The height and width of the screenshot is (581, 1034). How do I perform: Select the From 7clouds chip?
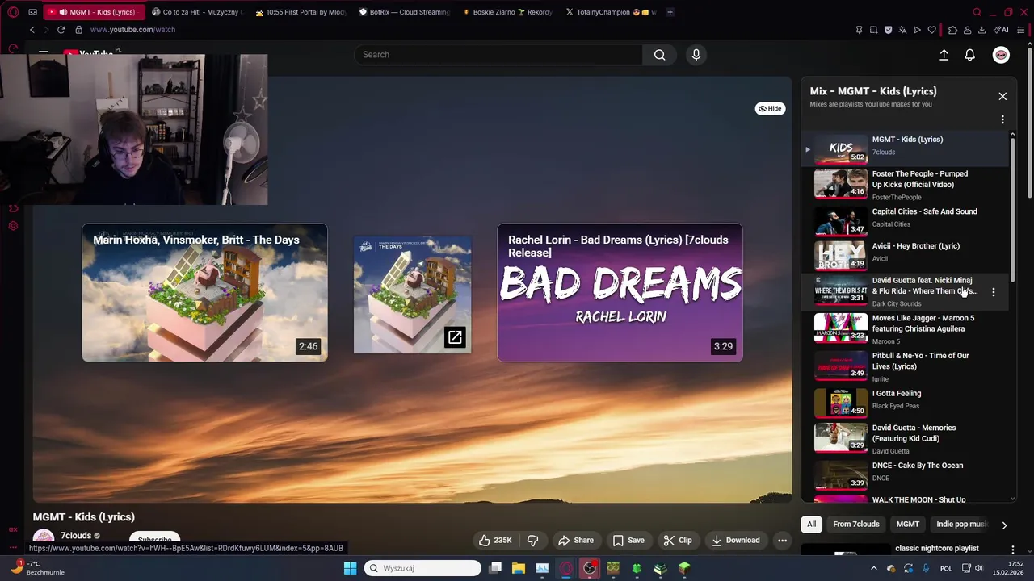pyautogui.click(x=855, y=524)
